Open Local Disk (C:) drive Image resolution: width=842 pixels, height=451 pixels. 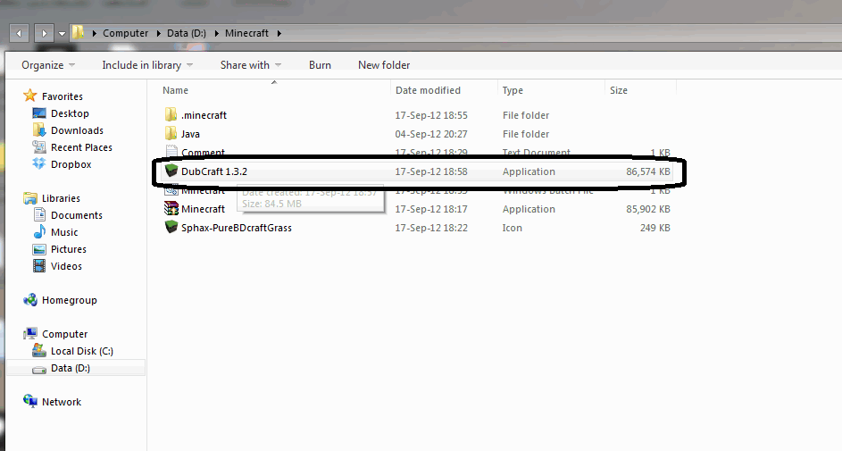[x=81, y=351]
